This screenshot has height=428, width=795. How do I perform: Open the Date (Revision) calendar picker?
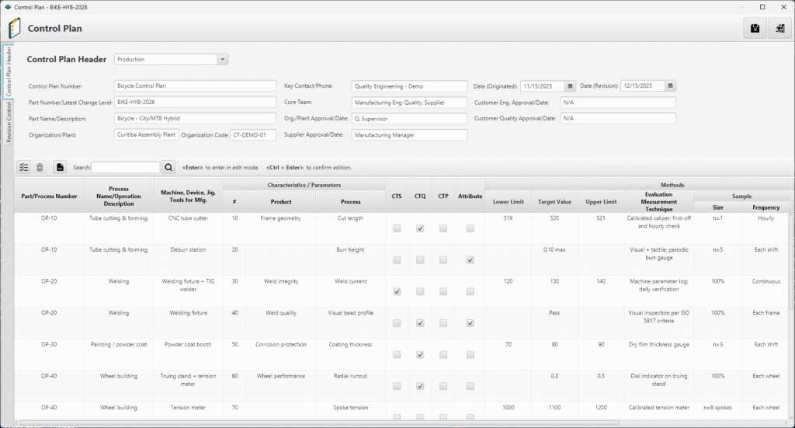[x=671, y=86]
